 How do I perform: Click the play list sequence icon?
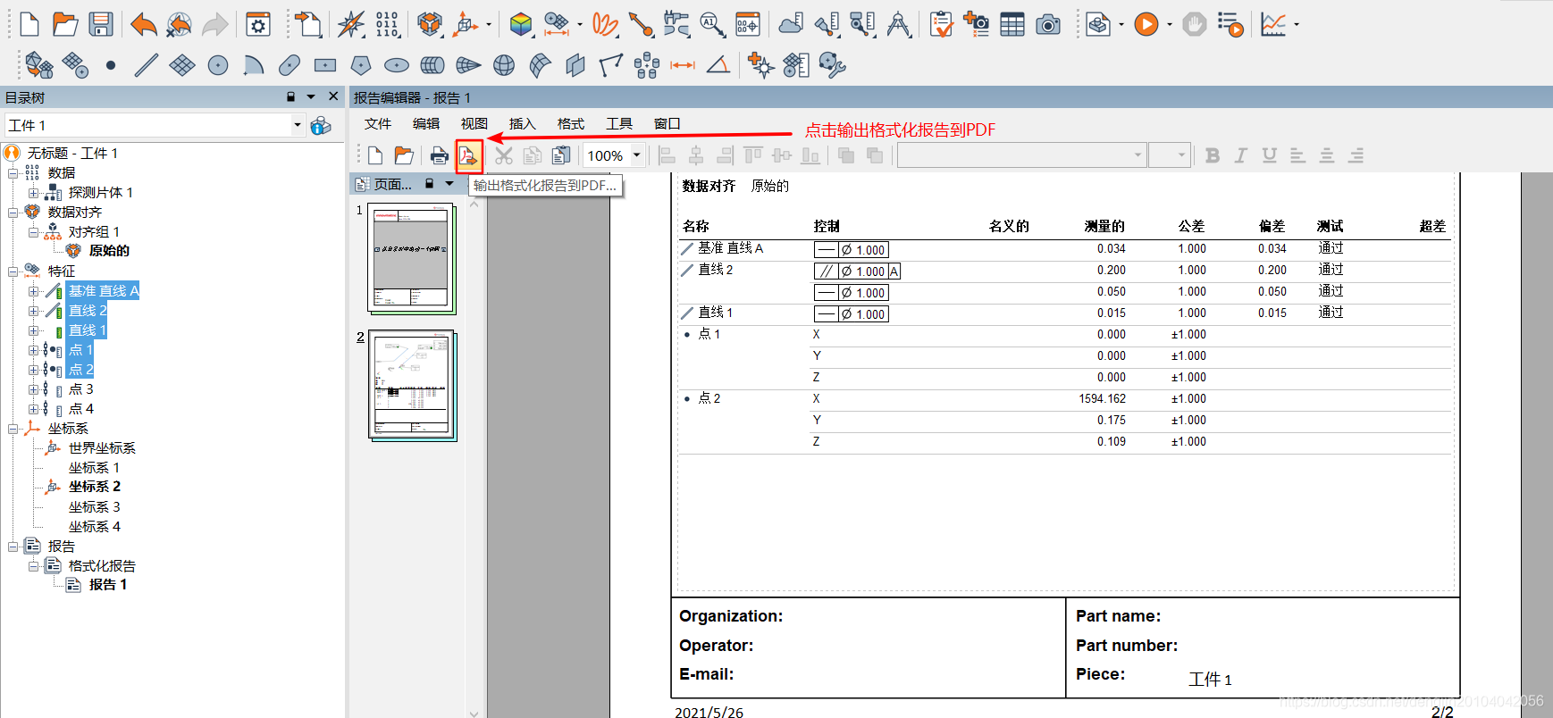1230,24
